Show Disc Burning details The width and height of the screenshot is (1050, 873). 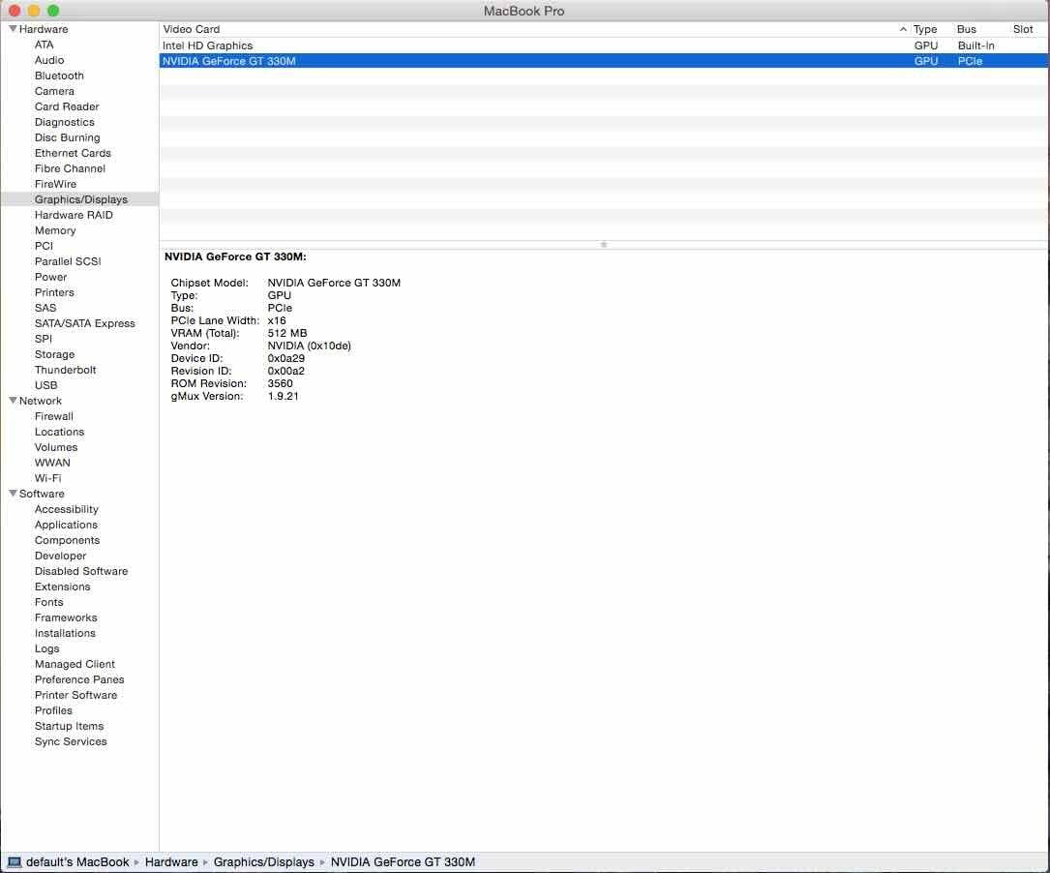pyautogui.click(x=67, y=137)
